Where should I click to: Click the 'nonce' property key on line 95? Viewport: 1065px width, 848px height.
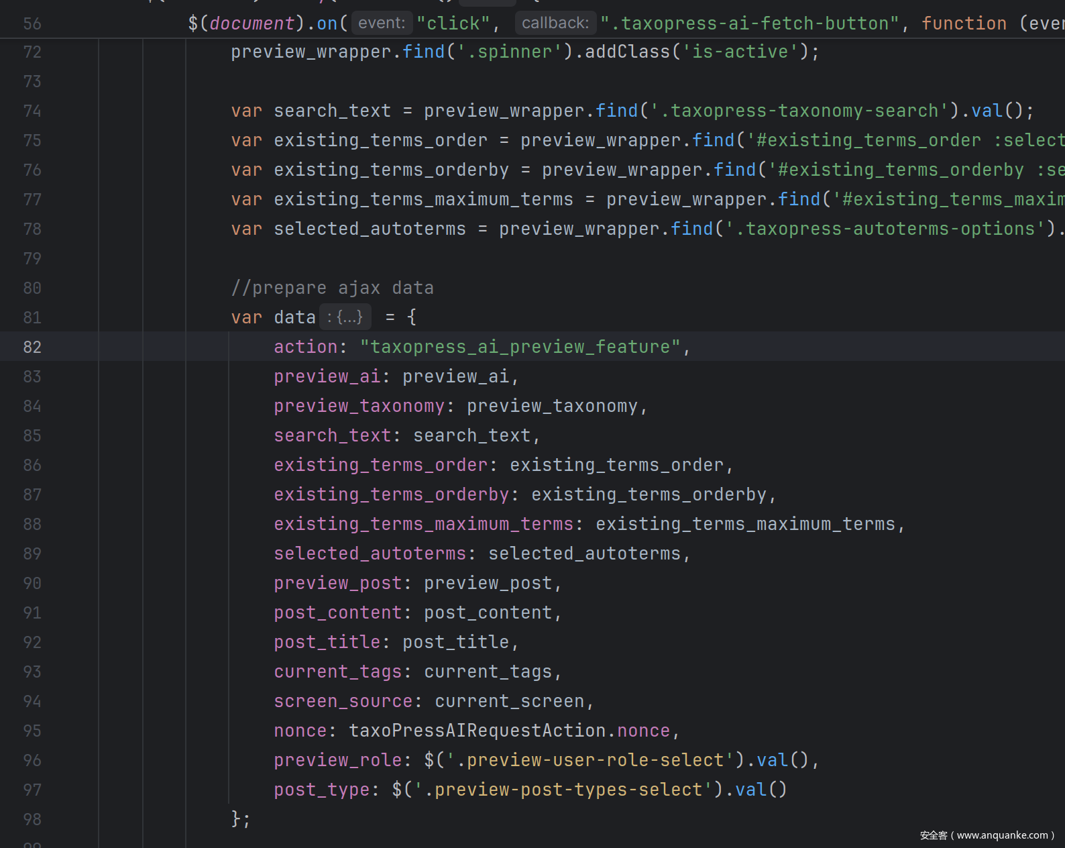300,731
